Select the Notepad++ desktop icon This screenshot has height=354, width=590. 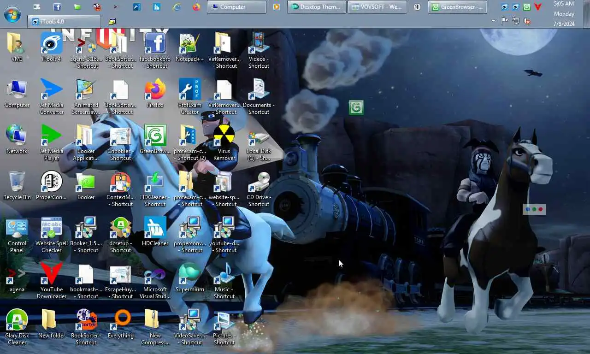pyautogui.click(x=189, y=47)
